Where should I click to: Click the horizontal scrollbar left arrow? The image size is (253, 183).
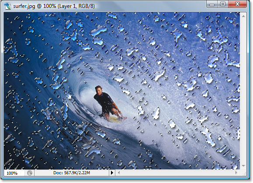point(119,173)
